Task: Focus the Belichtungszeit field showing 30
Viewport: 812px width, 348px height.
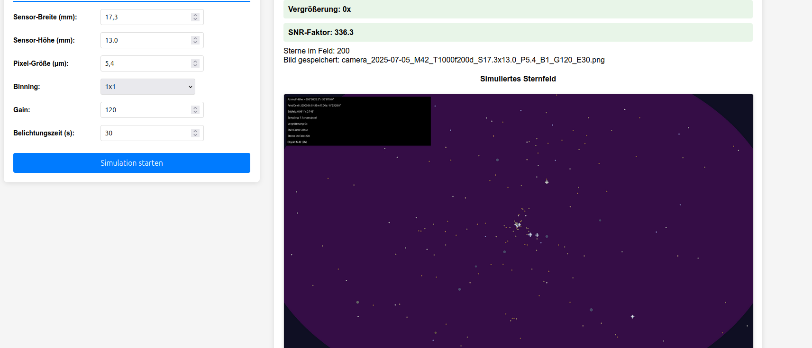Action: tap(152, 133)
